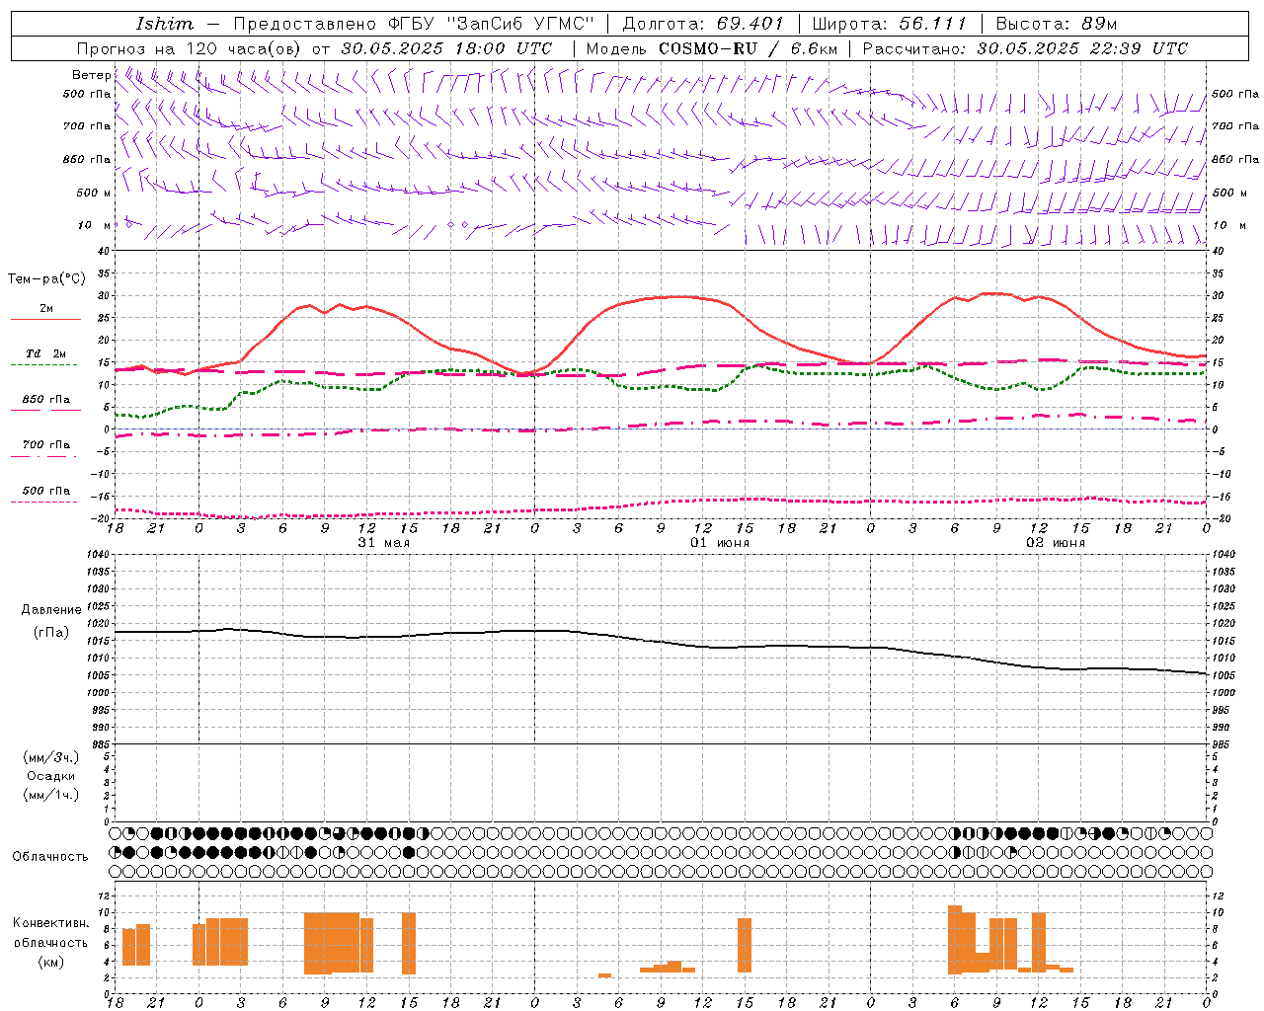Click the forecast start time 30.05.2025 18:00 UTC
The height and width of the screenshot is (1011, 1264).
[x=446, y=48]
